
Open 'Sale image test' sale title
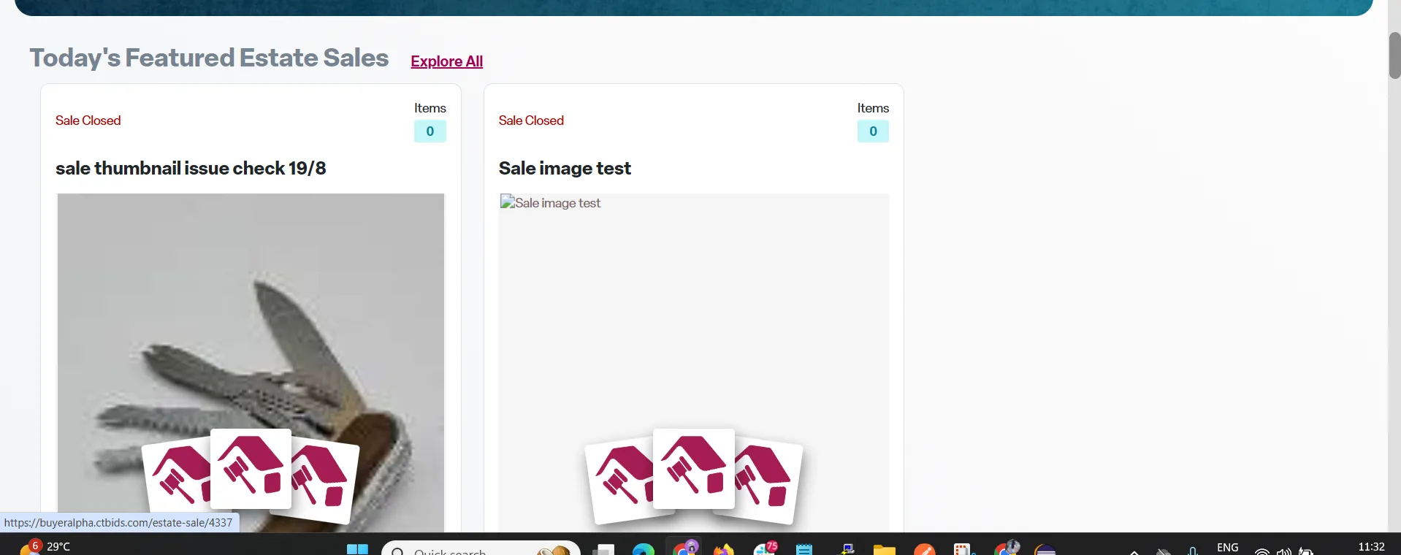[x=565, y=169]
